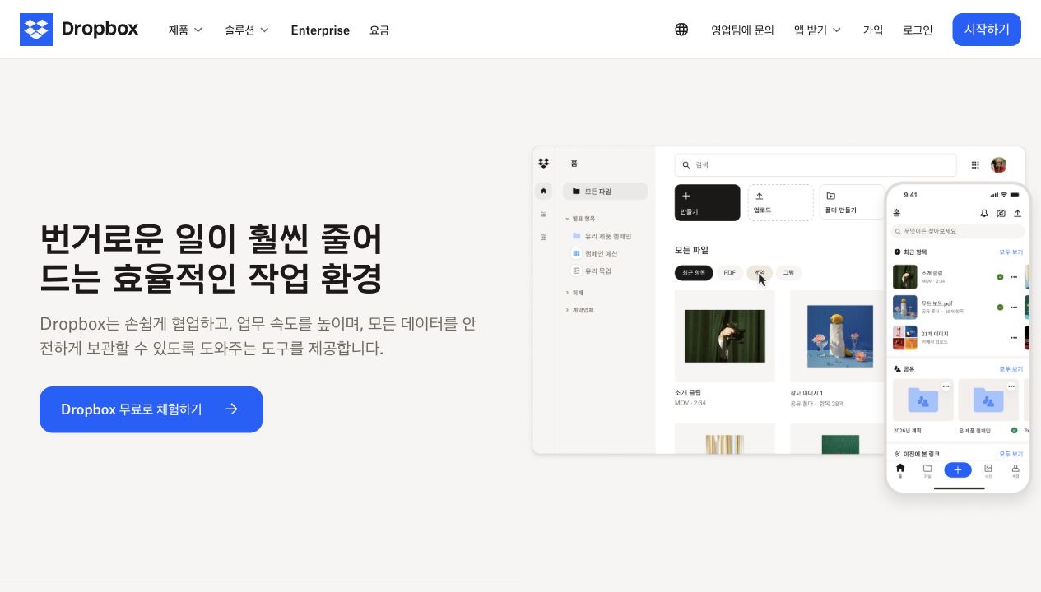Screen dimensions: 1041x592
Task: Open the 소개 클립 video thumbnail
Action: [724, 335]
